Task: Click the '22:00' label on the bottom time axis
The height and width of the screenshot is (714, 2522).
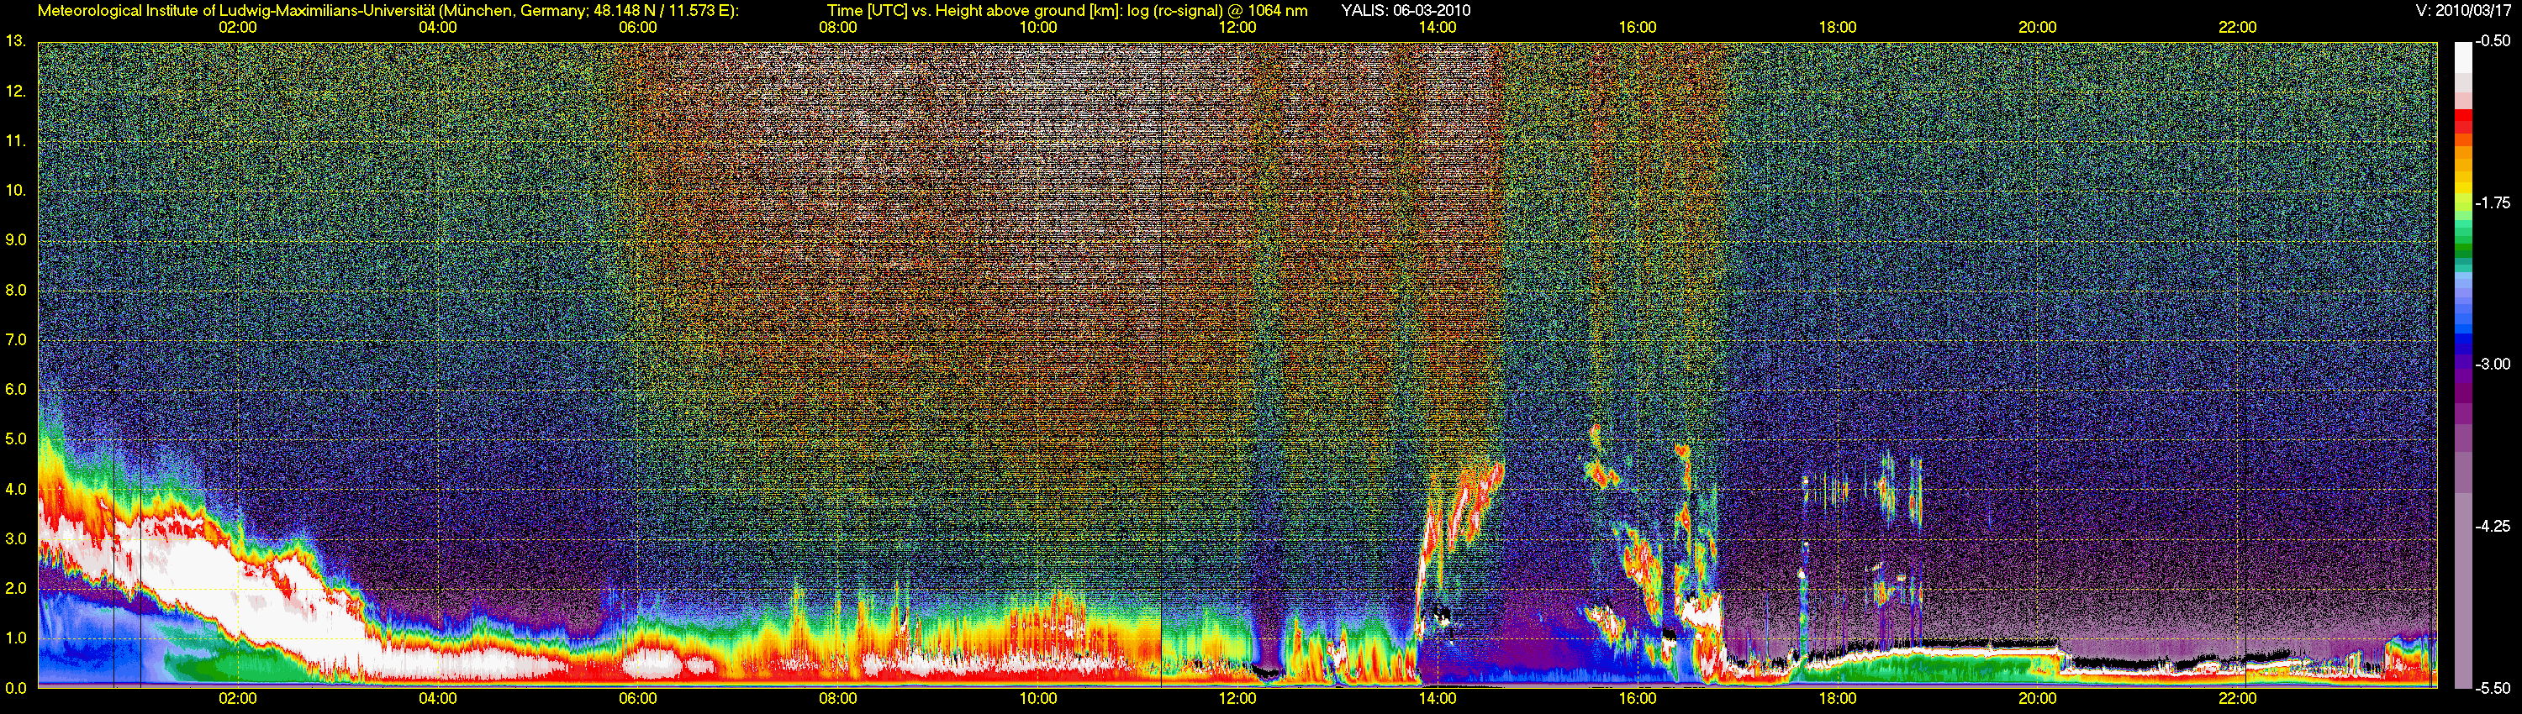Action: [x=2237, y=700]
